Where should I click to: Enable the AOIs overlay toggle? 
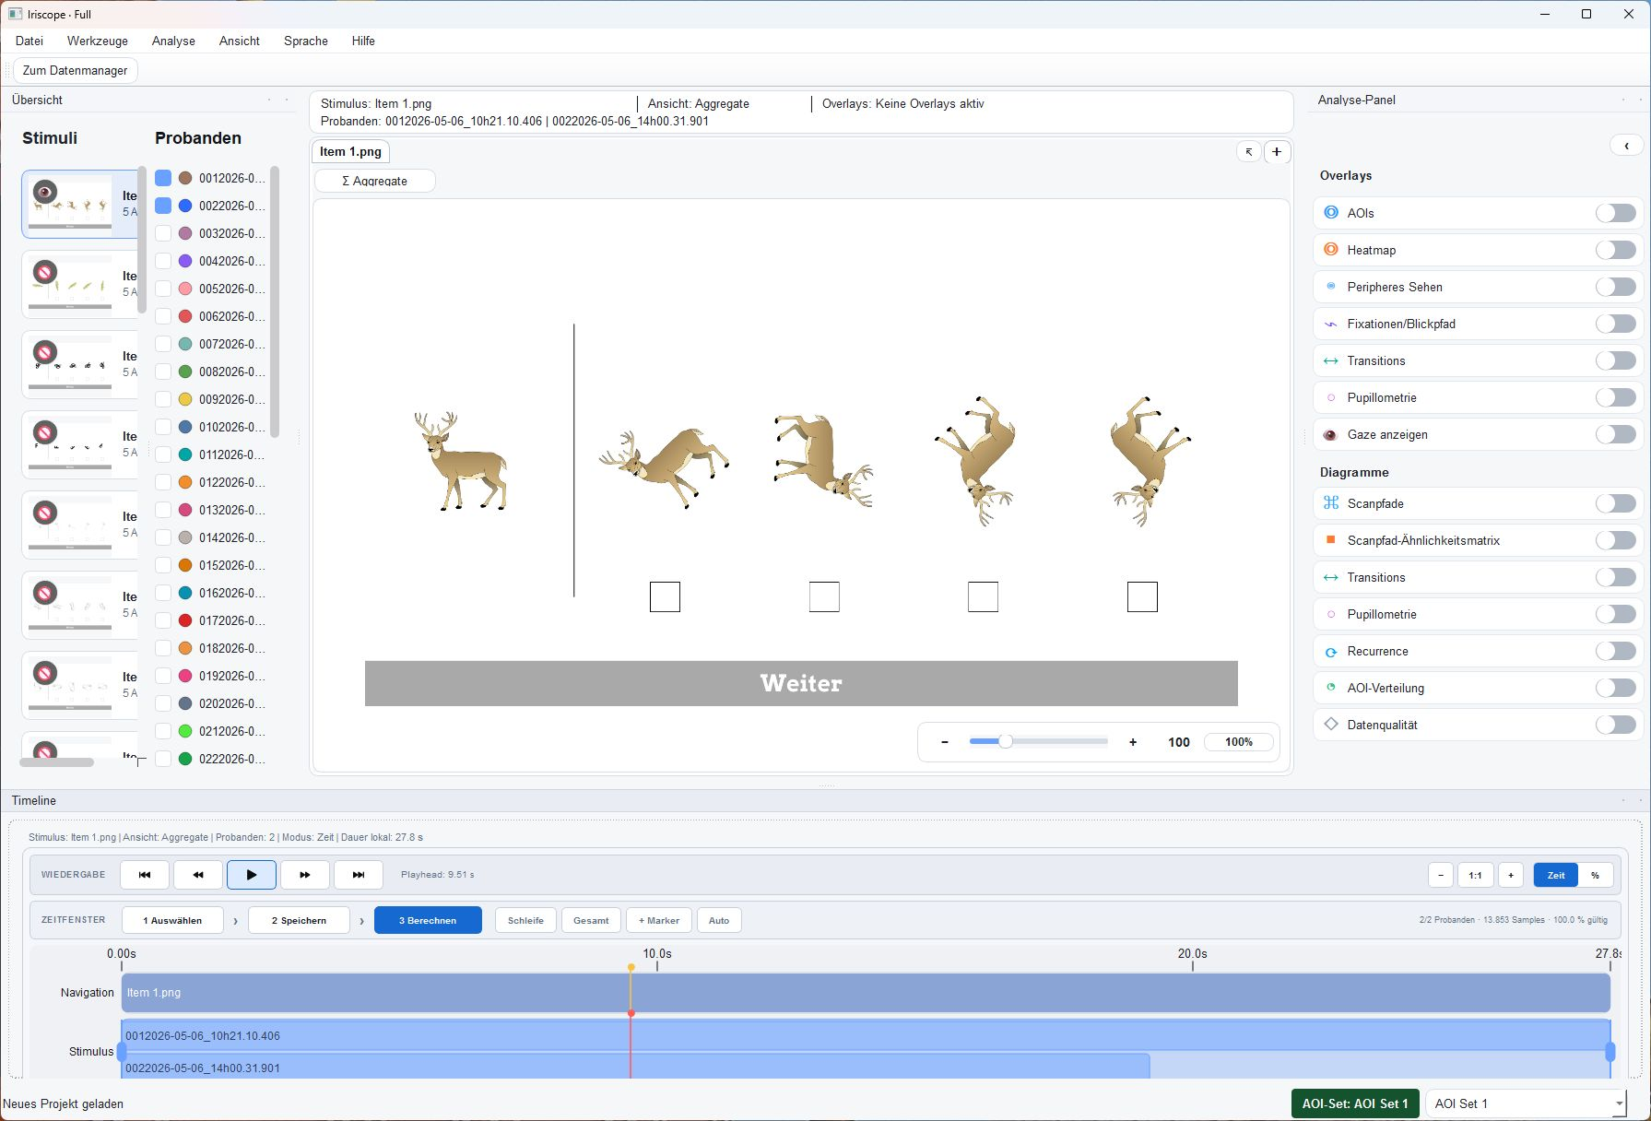(x=1616, y=213)
